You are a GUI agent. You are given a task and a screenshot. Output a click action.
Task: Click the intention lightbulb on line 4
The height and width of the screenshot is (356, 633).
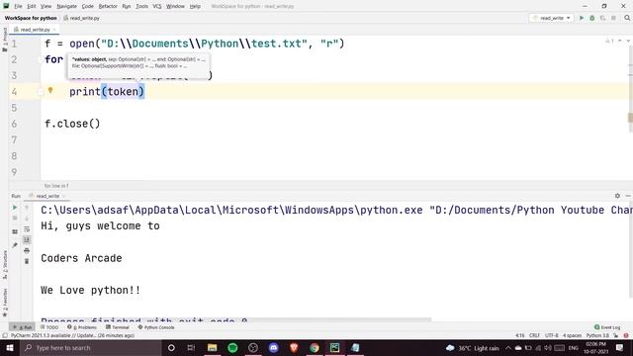pos(50,90)
